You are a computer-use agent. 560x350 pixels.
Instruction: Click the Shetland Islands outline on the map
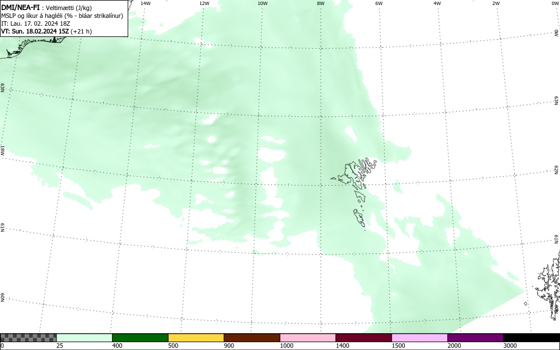coord(548,285)
